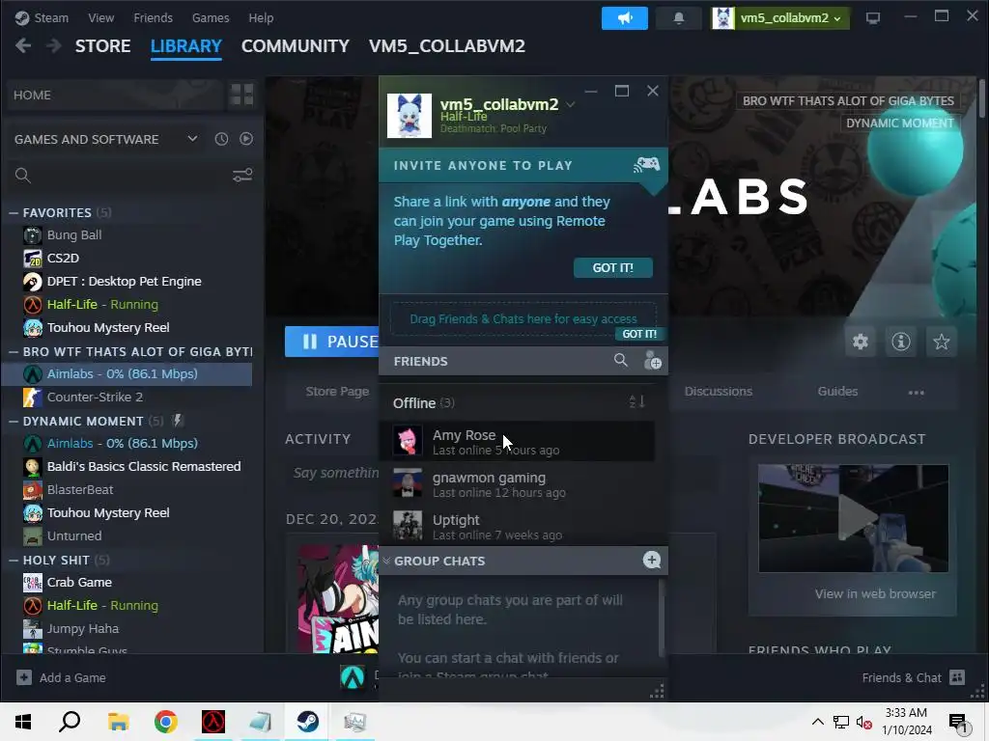The height and width of the screenshot is (741, 989).
Task: Click the Add a Friend icon
Action: (652, 361)
